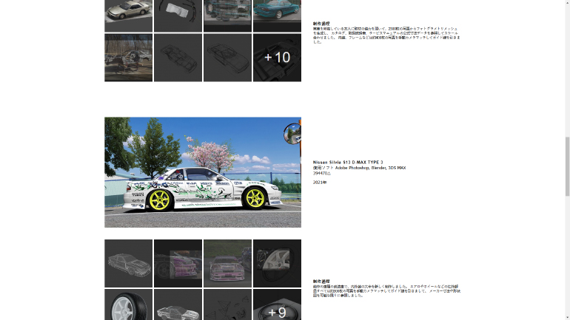Screen dimensions: 570x320
Task: Open the gold Silvia photogrammetry scan thumbnail
Action: pyautogui.click(x=128, y=16)
